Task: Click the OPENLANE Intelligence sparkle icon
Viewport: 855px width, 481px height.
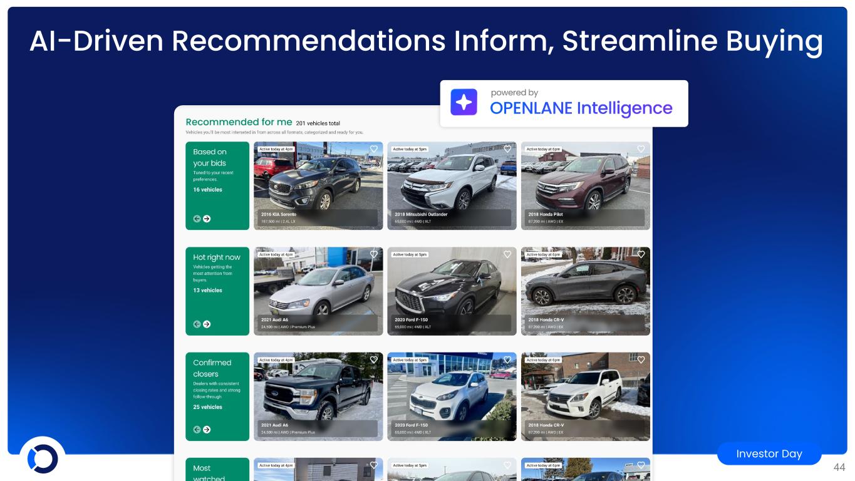Action: 464,102
